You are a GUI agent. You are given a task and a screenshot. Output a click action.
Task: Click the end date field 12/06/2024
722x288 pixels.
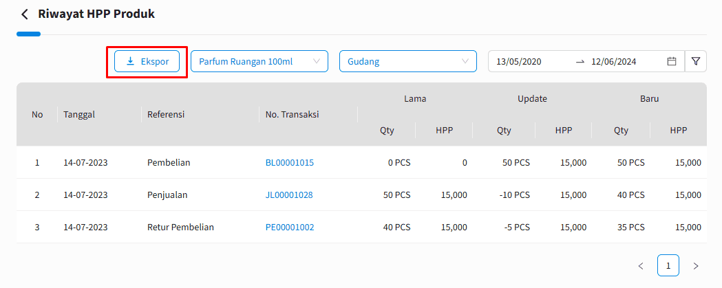614,62
